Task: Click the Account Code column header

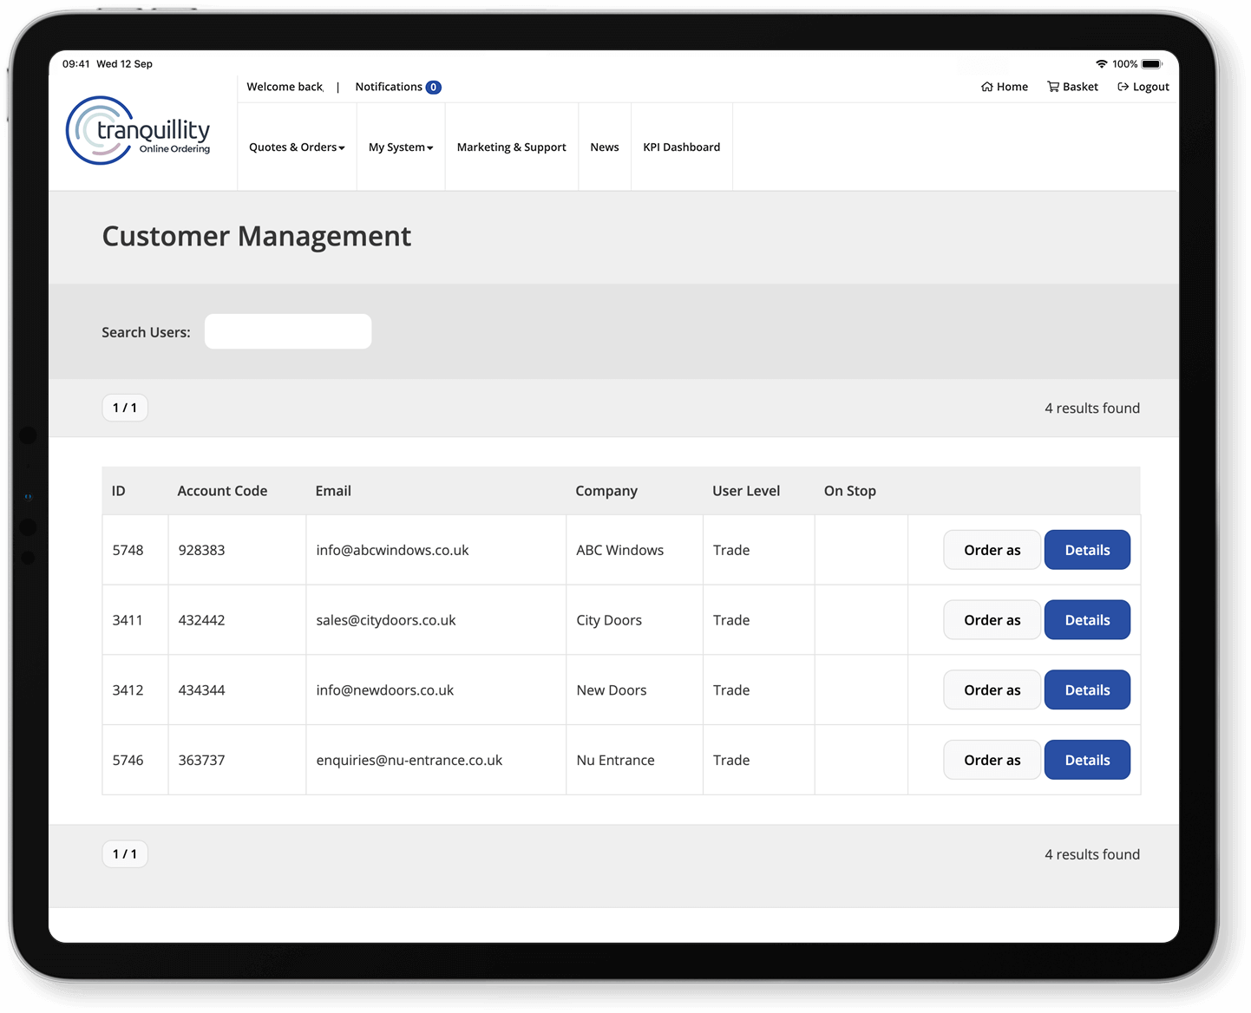Action: coord(222,491)
